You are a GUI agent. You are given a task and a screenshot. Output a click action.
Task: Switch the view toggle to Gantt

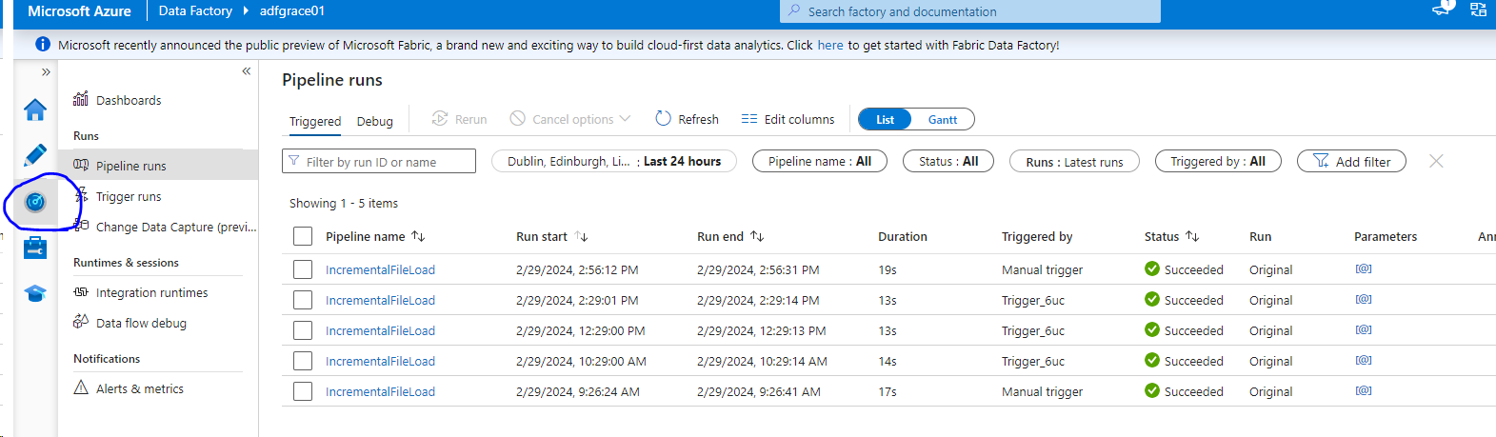[x=942, y=120]
